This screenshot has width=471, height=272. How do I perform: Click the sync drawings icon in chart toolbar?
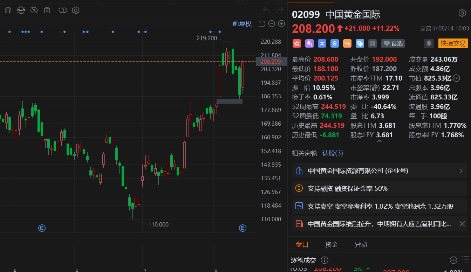pyautogui.click(x=21, y=10)
